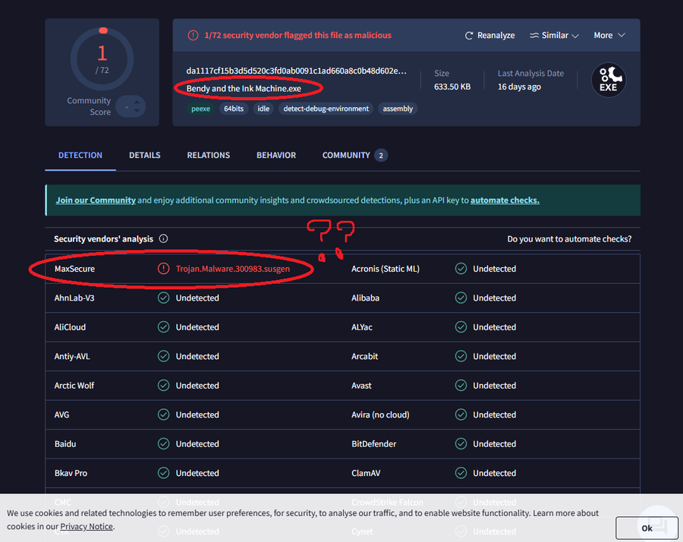Image resolution: width=683 pixels, height=542 pixels.
Task: Switch to the DETAILS tab
Action: (x=145, y=155)
